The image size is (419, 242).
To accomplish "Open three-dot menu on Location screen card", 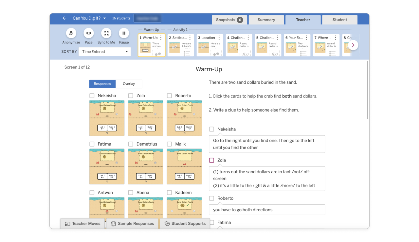I will [x=219, y=38].
